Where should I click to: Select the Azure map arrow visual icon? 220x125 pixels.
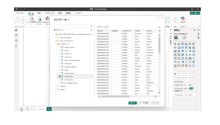click(186, 55)
